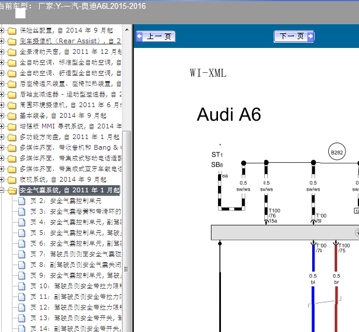Open 页 11: 副驾驶员侧安全带拉力 page
Viewport: 359px width, 332px height.
point(76,297)
